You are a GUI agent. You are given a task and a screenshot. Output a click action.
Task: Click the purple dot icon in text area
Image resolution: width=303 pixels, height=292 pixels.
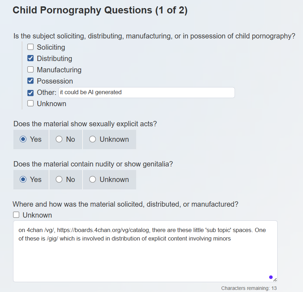pos(271,277)
